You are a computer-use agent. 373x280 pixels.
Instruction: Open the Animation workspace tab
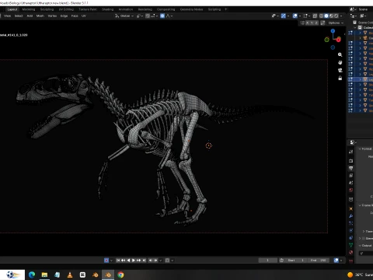click(126, 9)
